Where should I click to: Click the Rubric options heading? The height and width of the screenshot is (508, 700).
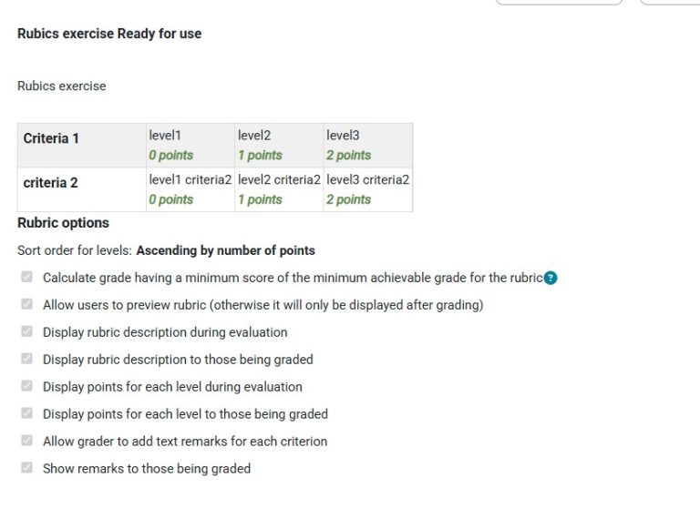tap(63, 222)
